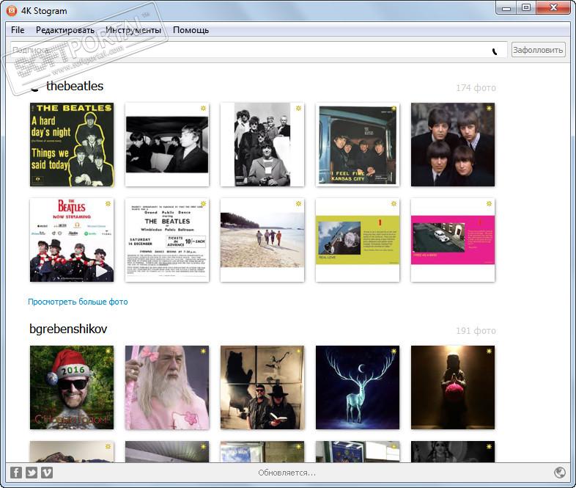Click star marker on Free As A Bird card
The height and width of the screenshot is (488, 576).
[x=489, y=203]
